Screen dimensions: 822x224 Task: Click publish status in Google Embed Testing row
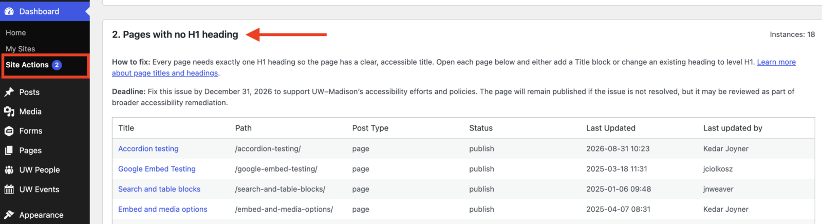coord(481,169)
